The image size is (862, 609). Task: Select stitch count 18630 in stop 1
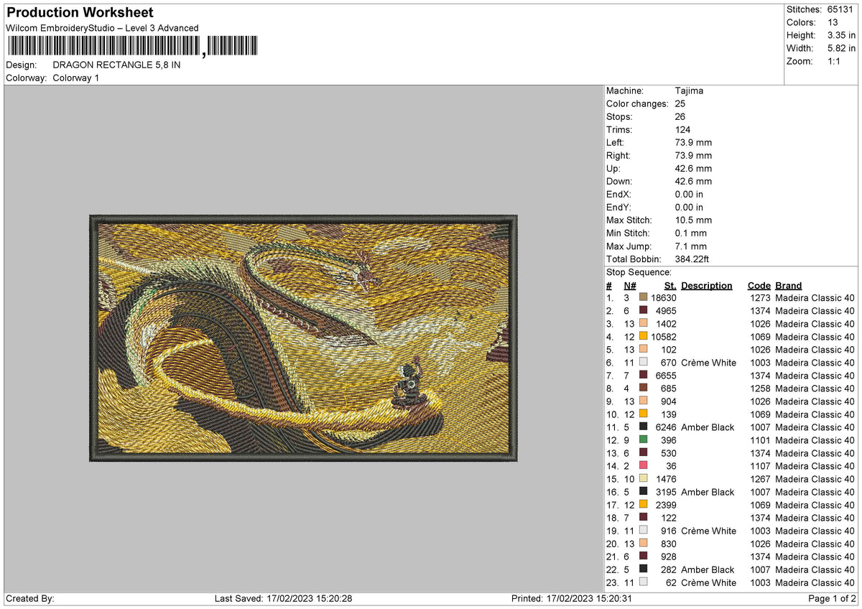point(664,297)
